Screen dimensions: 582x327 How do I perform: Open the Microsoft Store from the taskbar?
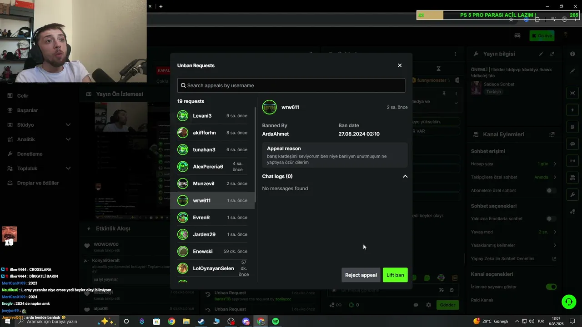click(156, 322)
